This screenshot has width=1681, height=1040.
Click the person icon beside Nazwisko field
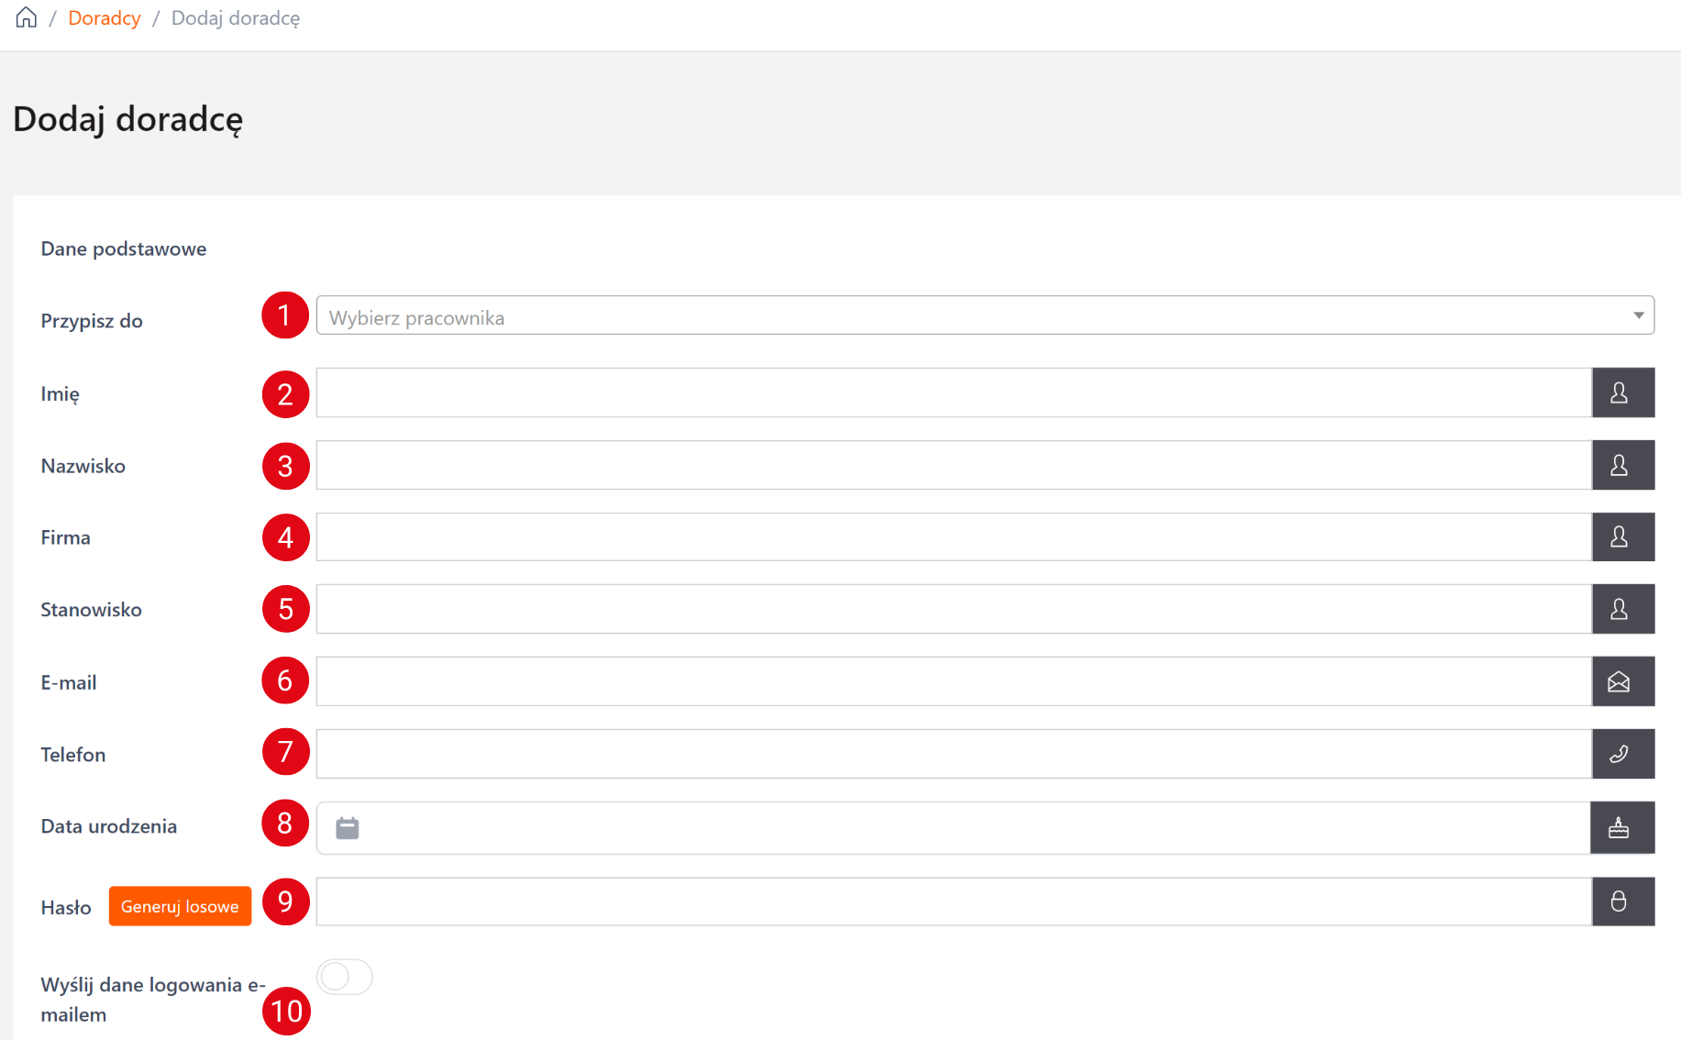1621,466
